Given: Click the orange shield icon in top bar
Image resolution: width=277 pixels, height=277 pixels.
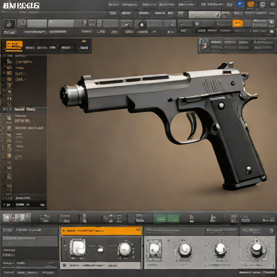Looking at the screenshot, I should pos(250,4).
